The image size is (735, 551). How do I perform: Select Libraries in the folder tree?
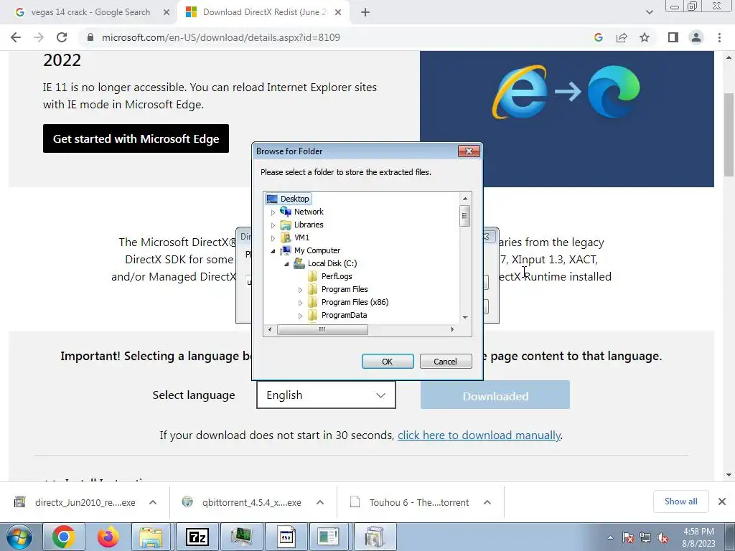(309, 225)
